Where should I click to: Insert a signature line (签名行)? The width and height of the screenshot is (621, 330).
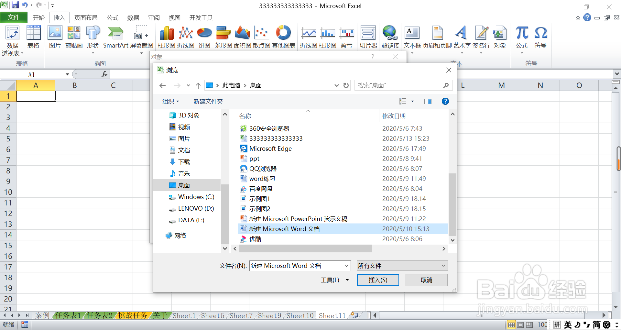tap(481, 39)
